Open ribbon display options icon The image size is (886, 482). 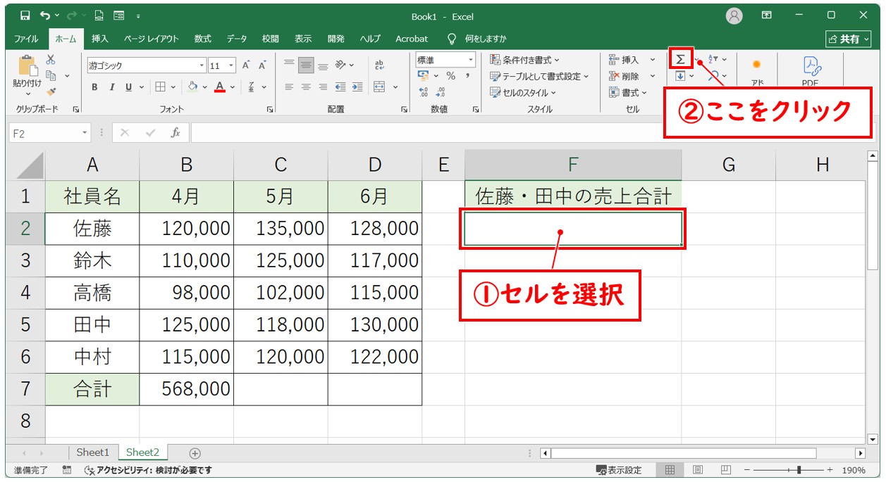coord(766,15)
